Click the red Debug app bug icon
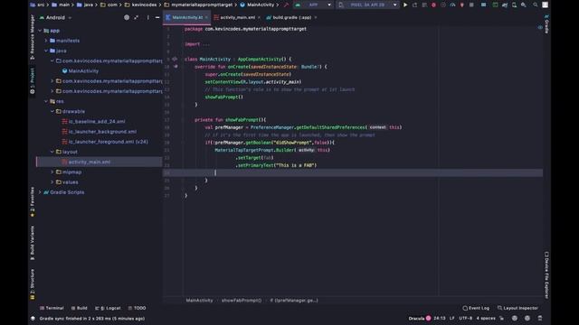Image resolution: width=579 pixels, height=325 pixels. click(434, 5)
